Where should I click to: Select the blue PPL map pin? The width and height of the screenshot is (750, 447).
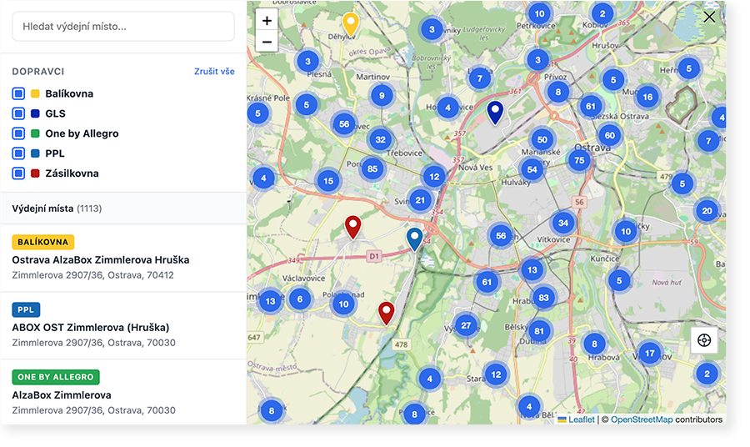click(414, 239)
